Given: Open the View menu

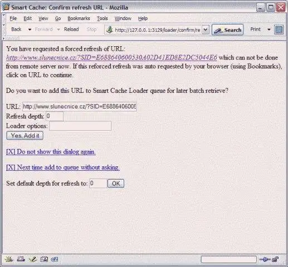Looking at the screenshot, I should point(43,18).
